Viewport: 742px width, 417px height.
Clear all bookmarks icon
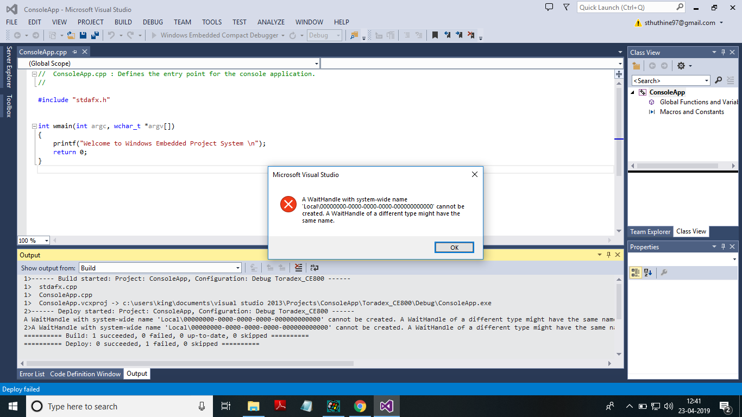click(471, 35)
